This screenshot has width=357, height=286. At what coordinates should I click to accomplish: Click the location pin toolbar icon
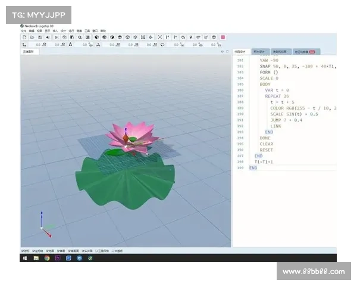191,37
